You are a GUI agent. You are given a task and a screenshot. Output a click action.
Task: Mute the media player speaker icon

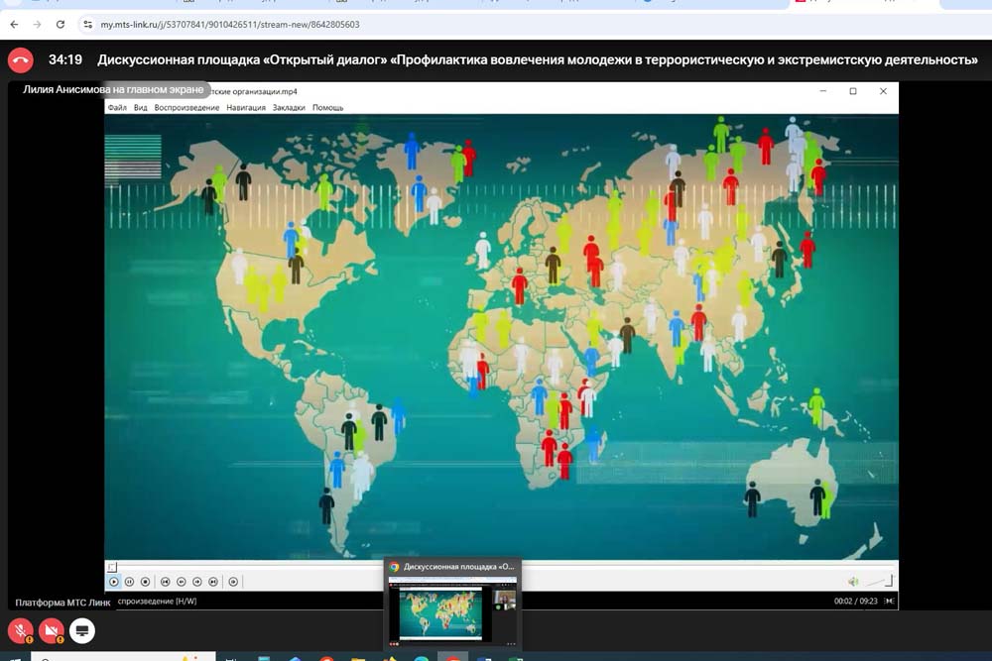(x=852, y=582)
